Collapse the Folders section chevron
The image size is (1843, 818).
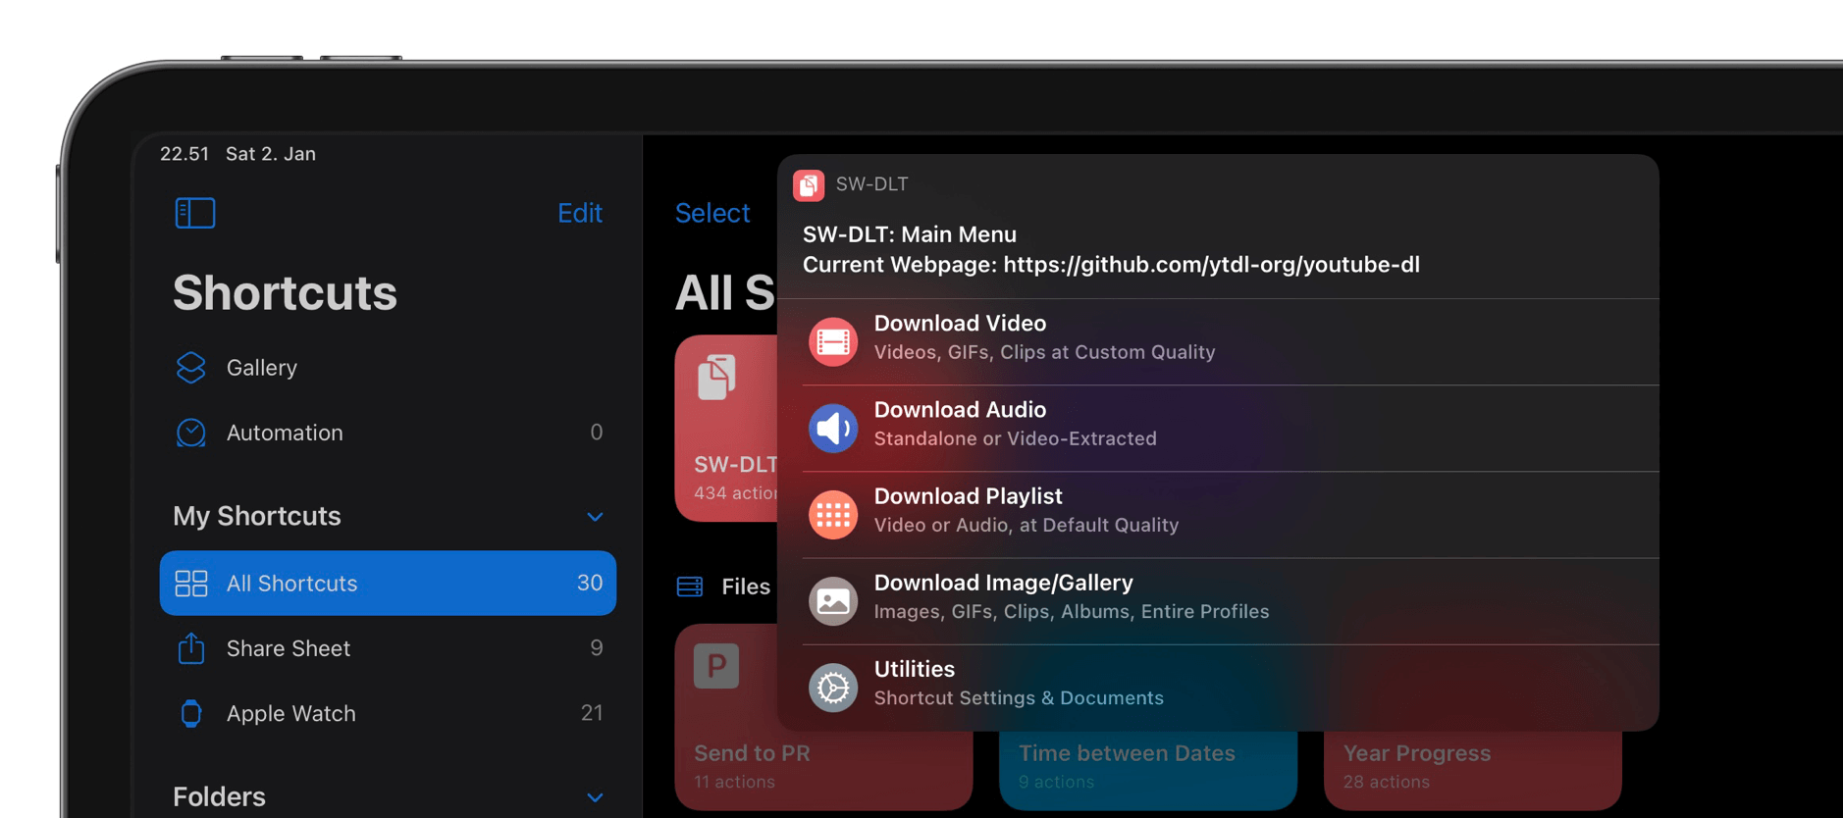point(595,797)
